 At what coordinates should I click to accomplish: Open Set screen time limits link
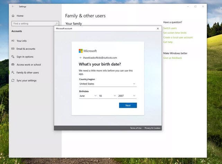[x=175, y=33]
